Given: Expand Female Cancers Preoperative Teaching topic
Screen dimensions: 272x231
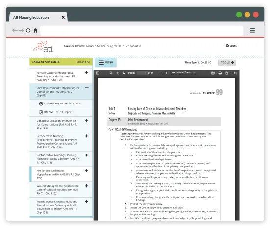Looking at the screenshot, I should pos(86,73).
